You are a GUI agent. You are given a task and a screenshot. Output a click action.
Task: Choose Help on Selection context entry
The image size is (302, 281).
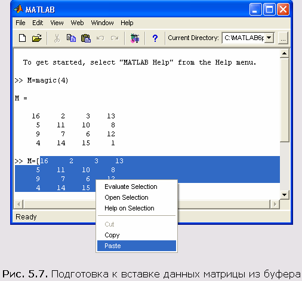[137, 208]
